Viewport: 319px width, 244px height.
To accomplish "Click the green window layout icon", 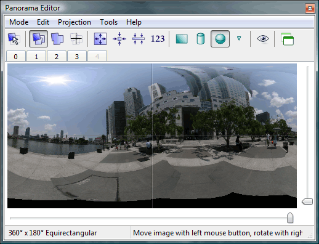I will point(287,39).
